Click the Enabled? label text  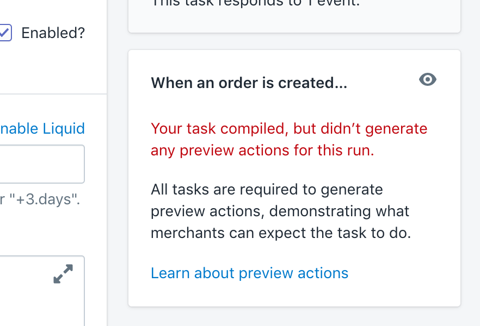click(53, 33)
